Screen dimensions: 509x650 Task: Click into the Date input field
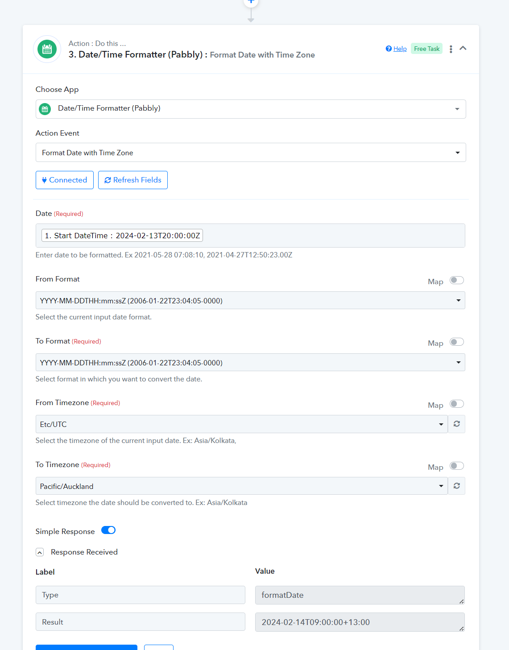click(250, 236)
